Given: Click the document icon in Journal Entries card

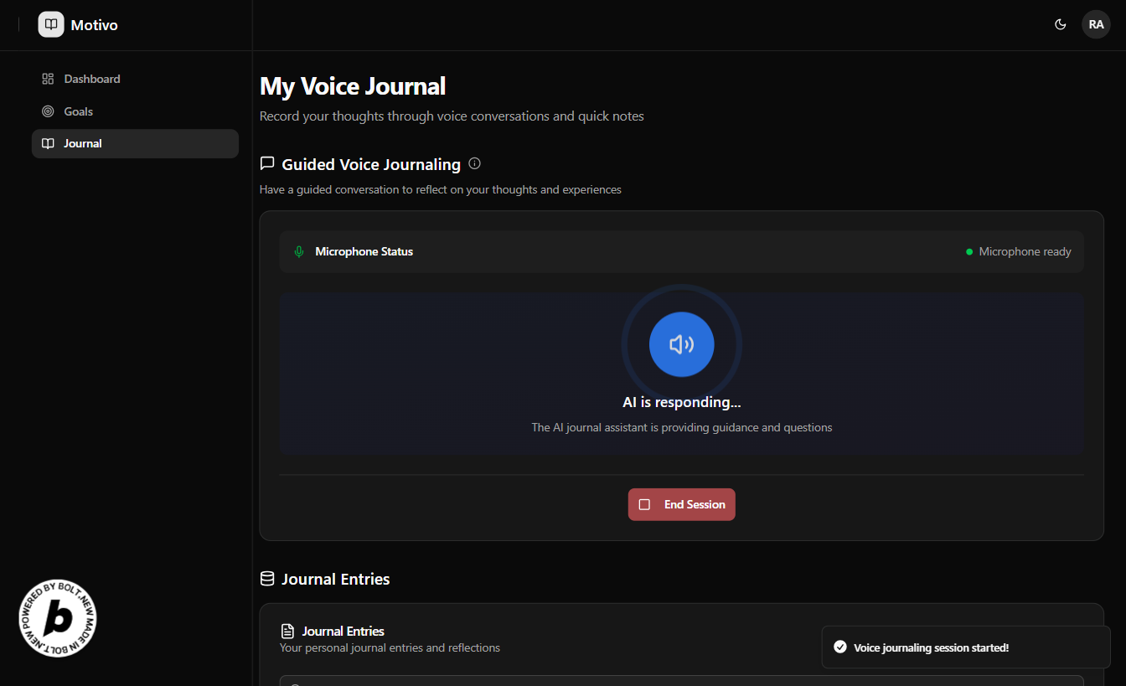Looking at the screenshot, I should 287,631.
